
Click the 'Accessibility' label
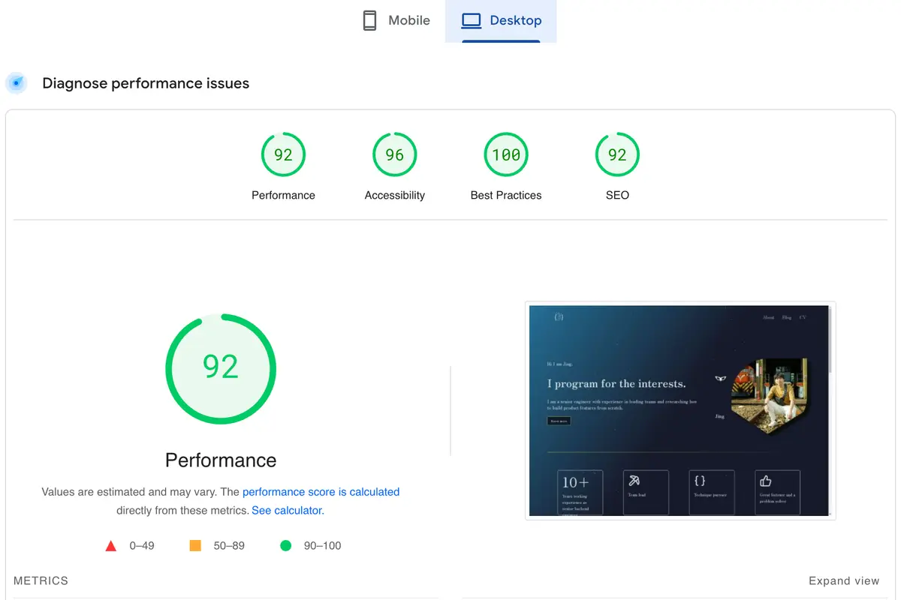[395, 195]
